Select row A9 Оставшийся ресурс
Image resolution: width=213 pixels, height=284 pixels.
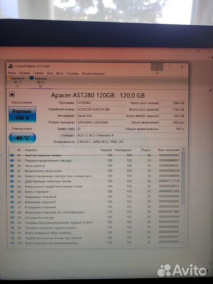(95, 217)
